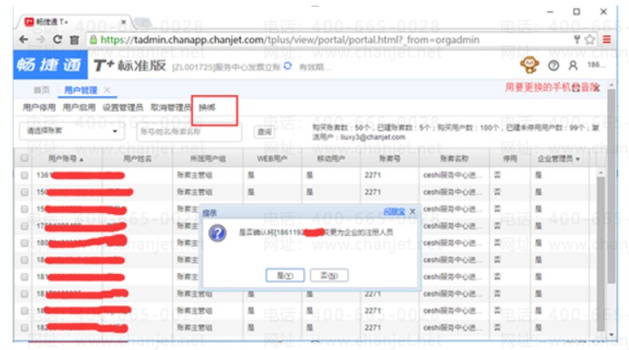This screenshot has height=350, width=629.
Task: Tick the select-all checkbox in table header
Action: [24, 158]
